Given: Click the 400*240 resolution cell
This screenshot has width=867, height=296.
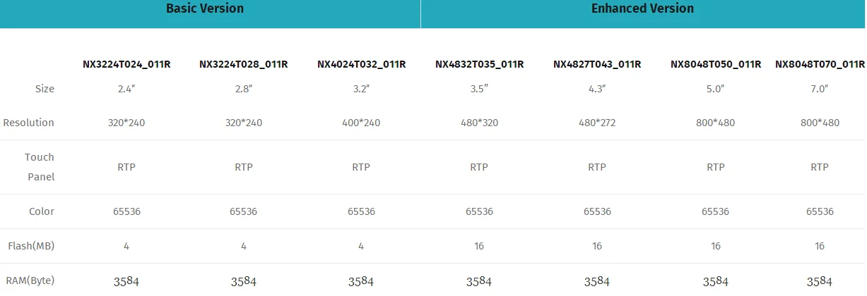Looking at the screenshot, I should click(x=361, y=123).
